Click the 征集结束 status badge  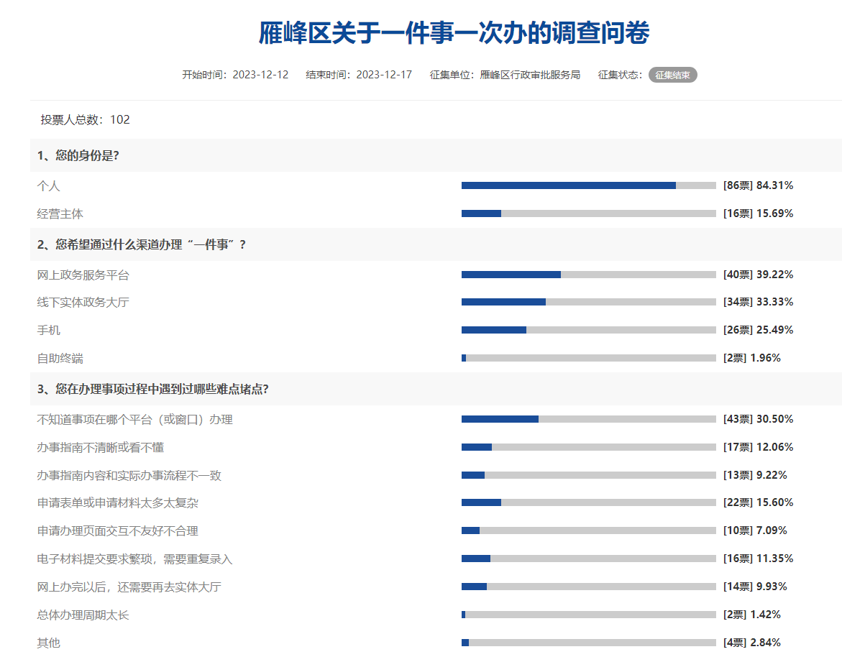(x=672, y=75)
